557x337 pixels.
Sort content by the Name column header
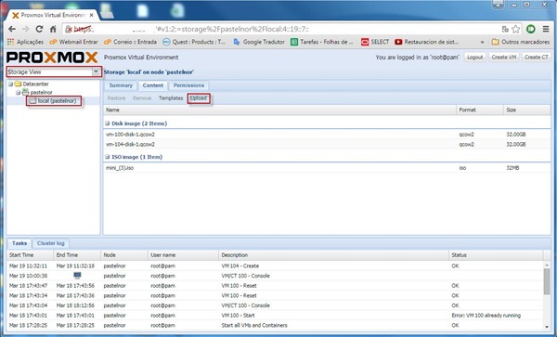[280, 110]
